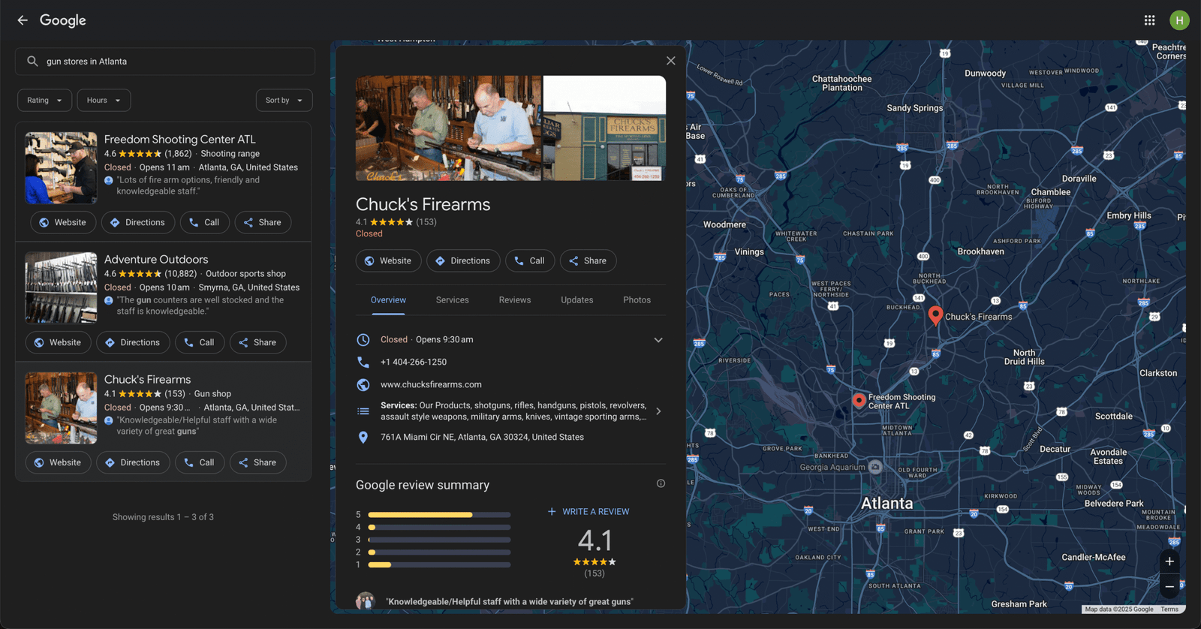Open the Hours filter dropdown
1201x629 pixels.
click(104, 101)
